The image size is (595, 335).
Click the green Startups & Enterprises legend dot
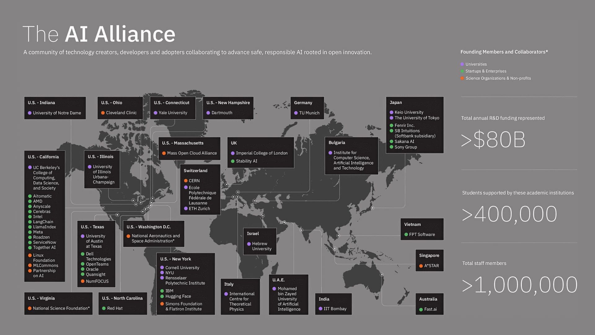coord(462,71)
